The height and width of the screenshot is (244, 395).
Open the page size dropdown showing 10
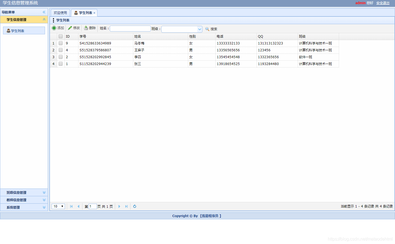(58, 206)
